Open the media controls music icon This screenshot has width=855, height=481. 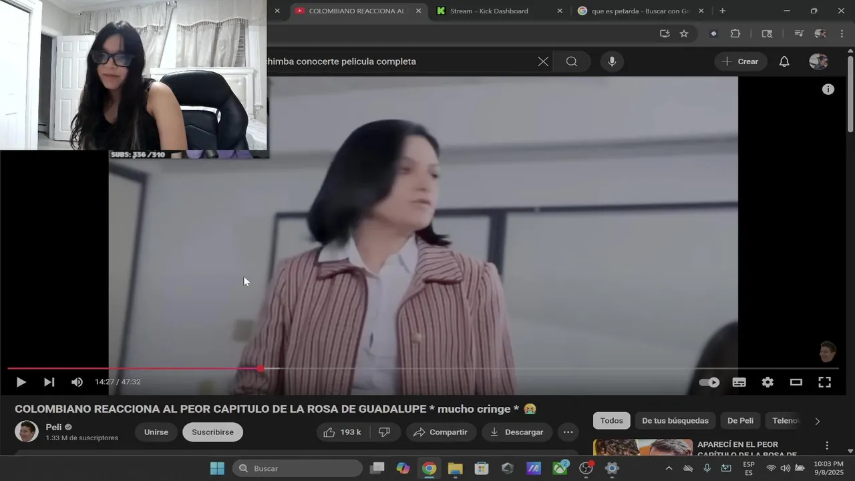click(x=798, y=33)
